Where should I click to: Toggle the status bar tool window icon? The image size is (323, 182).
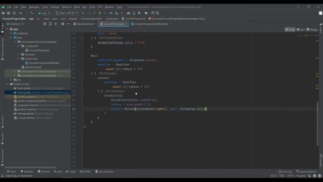pyautogui.click(x=3, y=176)
